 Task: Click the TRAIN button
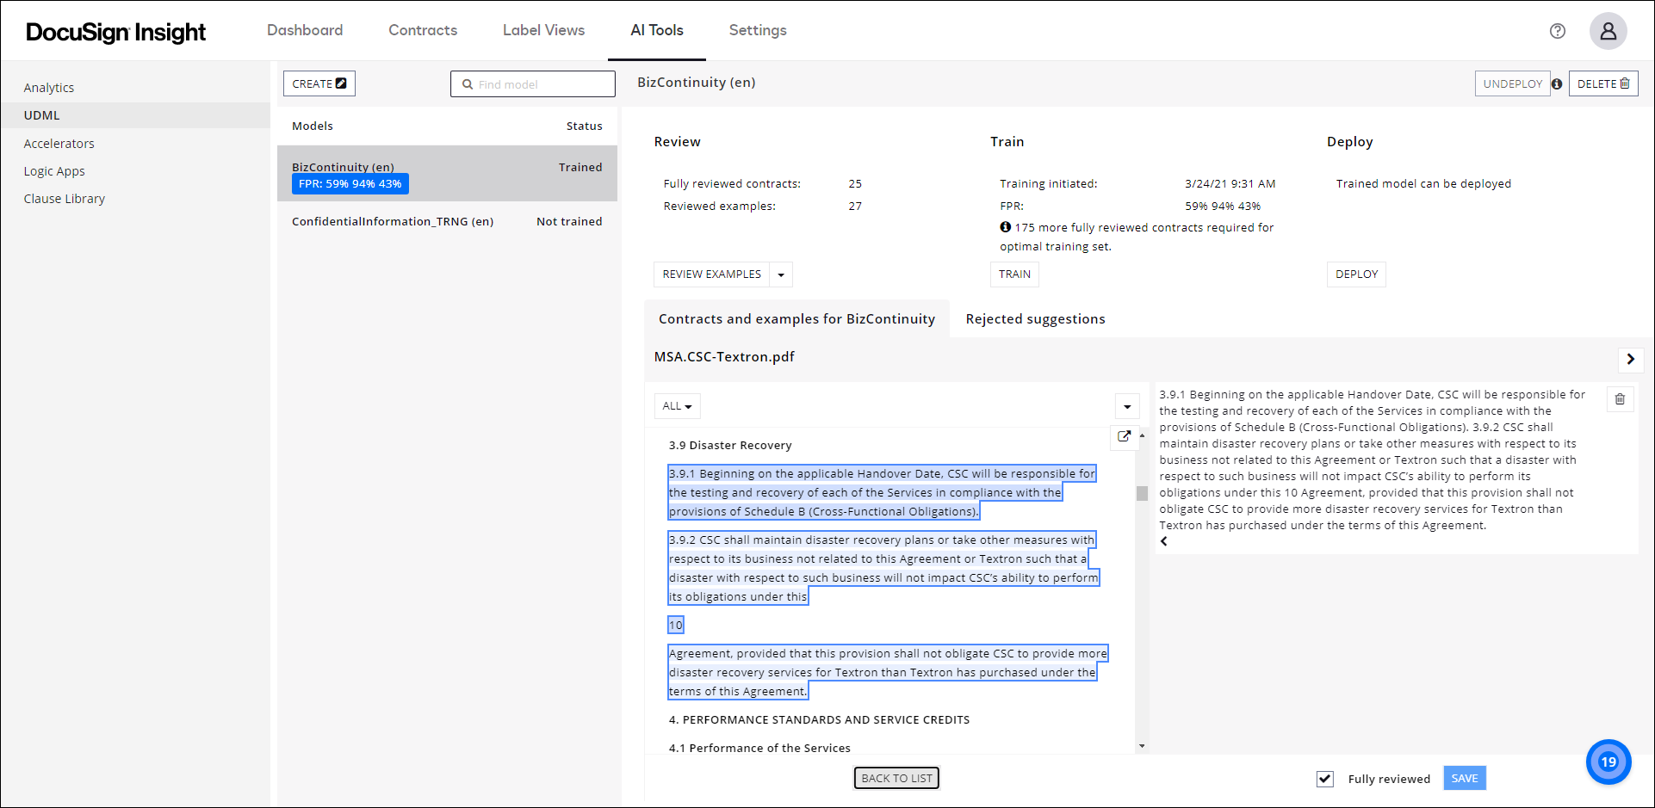[1014, 274]
